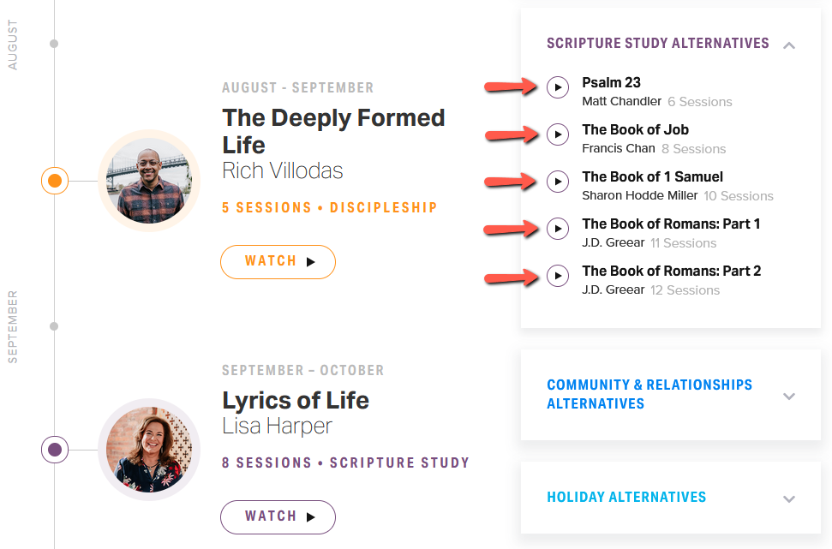Click the purple timeline marker for September
Screen dimensions: 832x549
click(55, 449)
